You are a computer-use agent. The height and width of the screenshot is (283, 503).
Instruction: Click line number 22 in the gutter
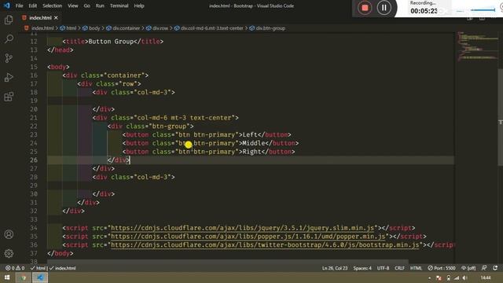[x=34, y=126]
